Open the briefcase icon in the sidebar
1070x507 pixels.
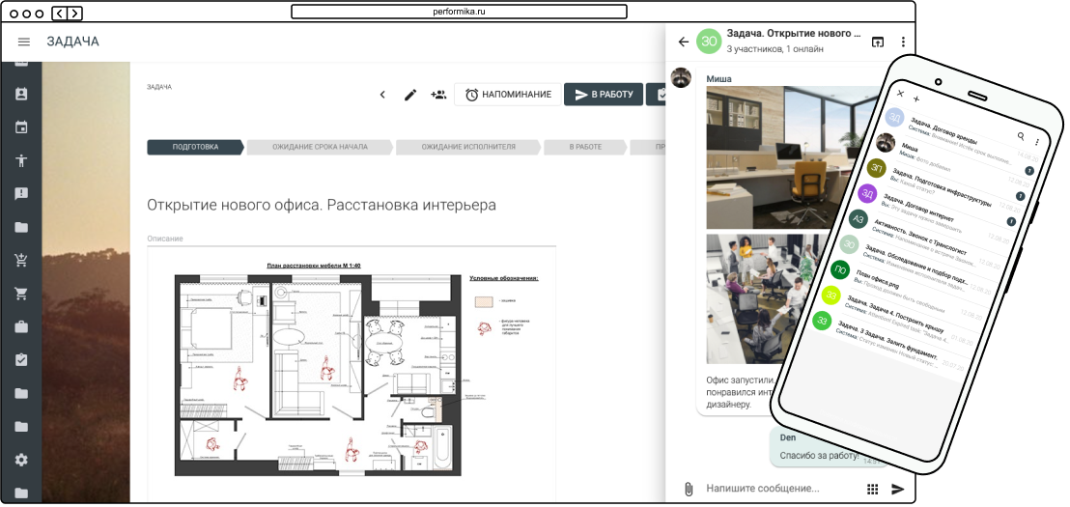[x=21, y=326]
